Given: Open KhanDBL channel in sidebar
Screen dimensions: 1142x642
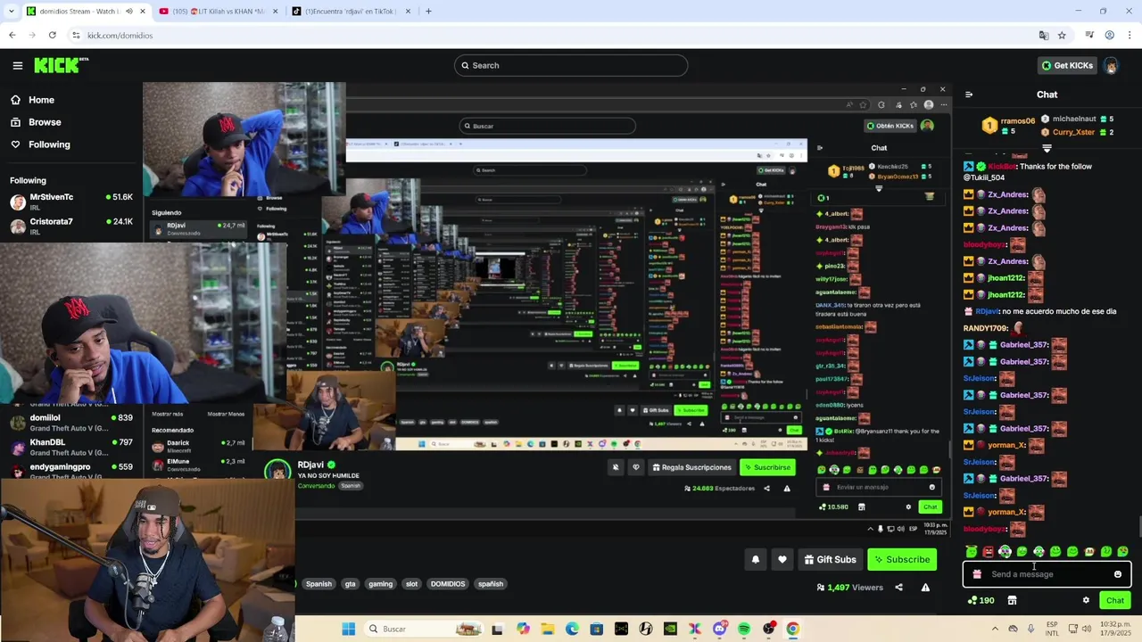Looking at the screenshot, I should [x=71, y=447].
